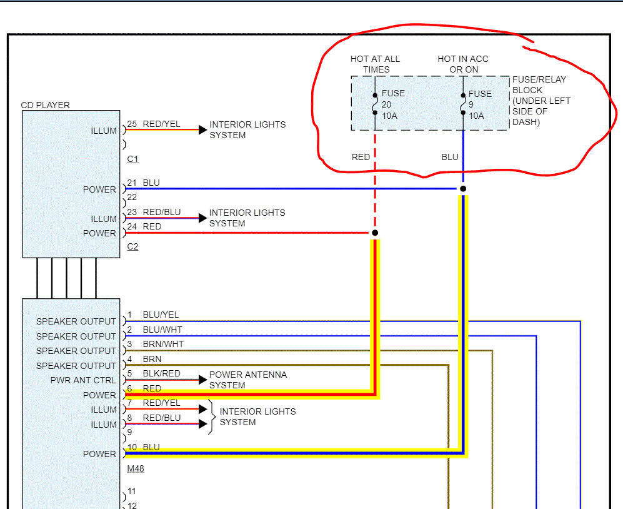Click the POWER label for pin 24
This screenshot has width=623, height=509.
tap(99, 233)
